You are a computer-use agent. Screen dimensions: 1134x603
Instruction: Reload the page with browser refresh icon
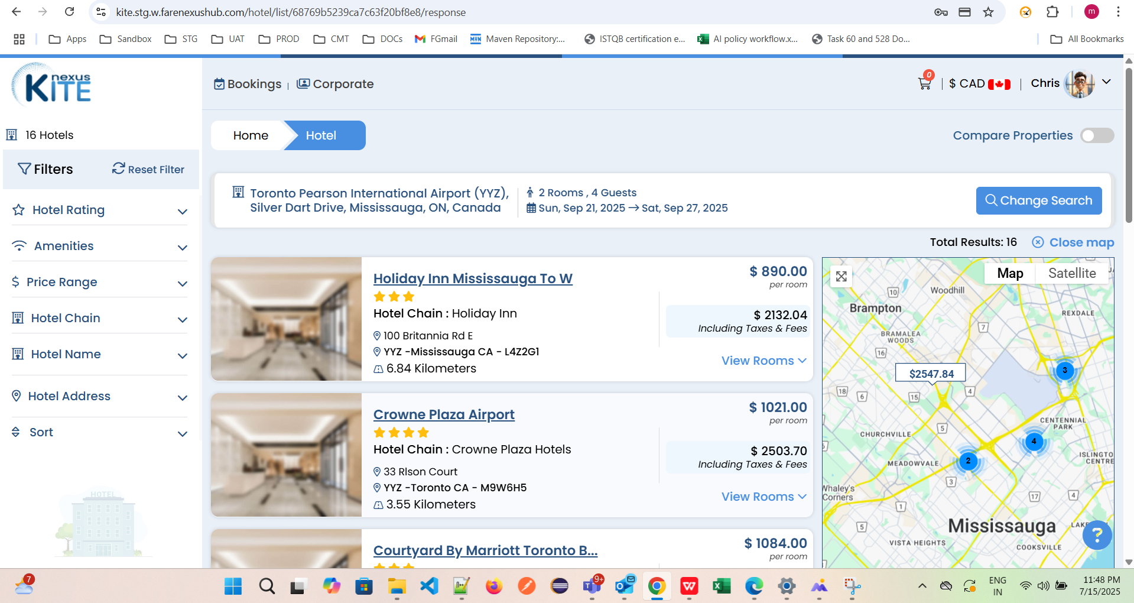(x=69, y=12)
